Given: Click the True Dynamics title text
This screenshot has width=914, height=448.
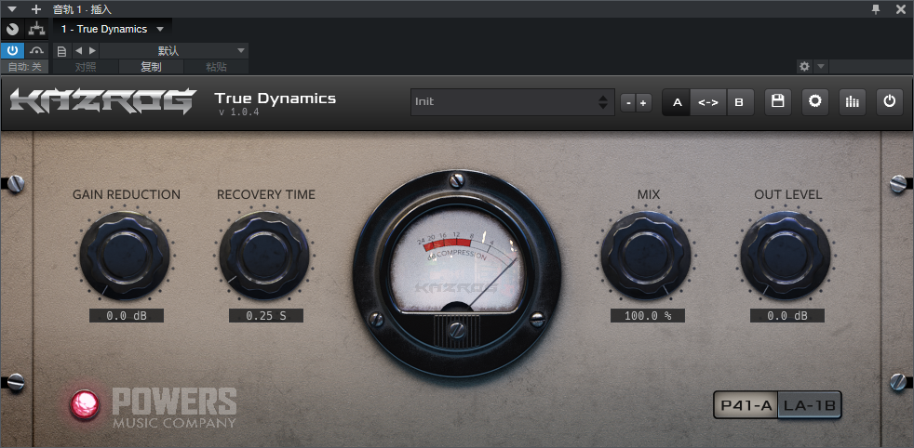Looking at the screenshot, I should (276, 99).
